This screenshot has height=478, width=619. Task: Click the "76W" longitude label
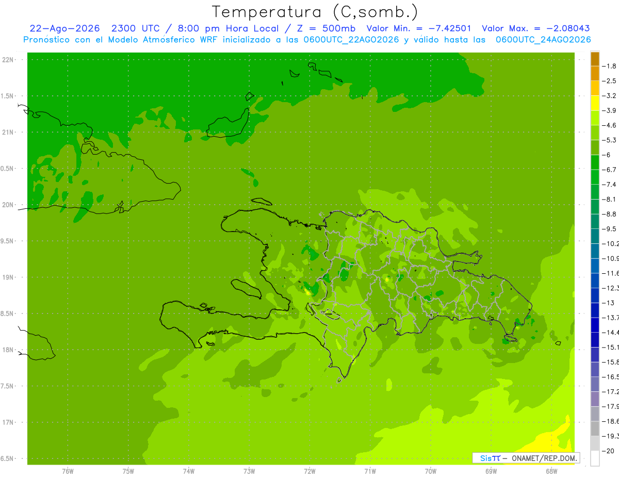coord(68,471)
